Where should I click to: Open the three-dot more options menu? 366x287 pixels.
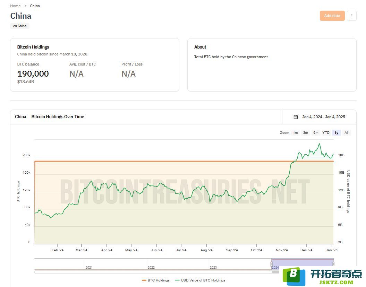pyautogui.click(x=351, y=16)
